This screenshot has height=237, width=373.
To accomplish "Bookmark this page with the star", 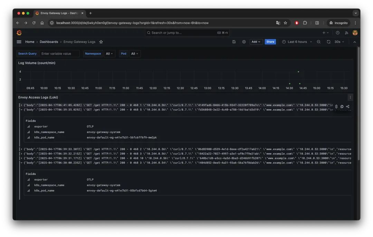I will pyautogui.click(x=286, y=23).
